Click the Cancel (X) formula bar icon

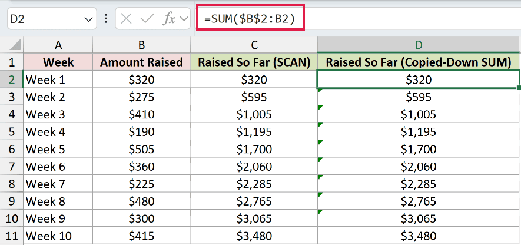[126, 19]
